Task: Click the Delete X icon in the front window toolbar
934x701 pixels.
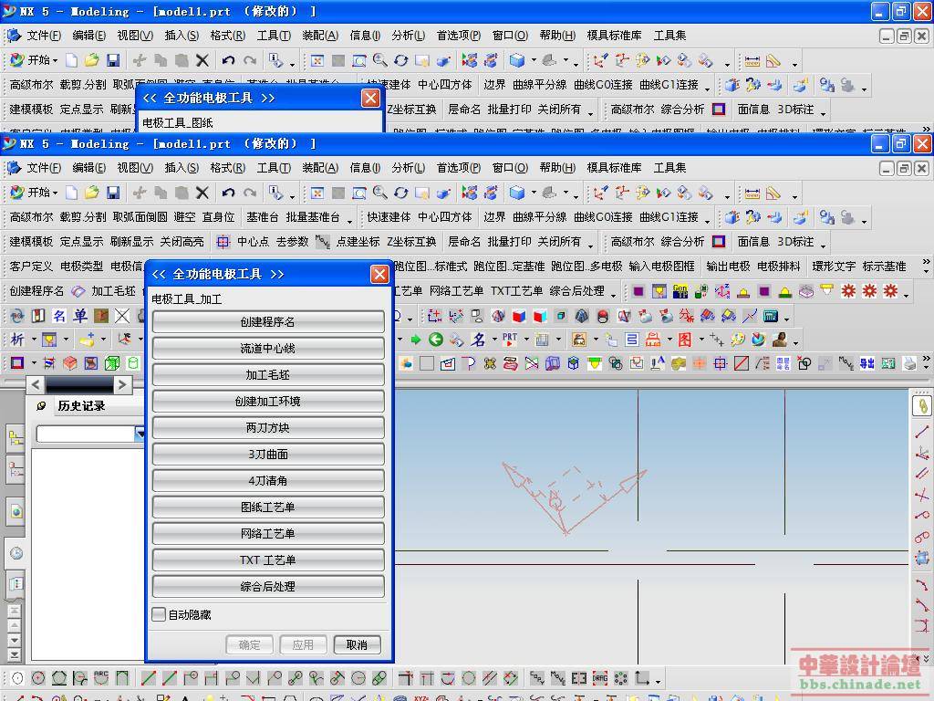Action: tap(202, 193)
